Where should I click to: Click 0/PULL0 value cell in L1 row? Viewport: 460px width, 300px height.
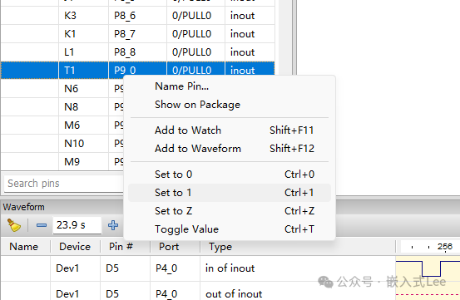click(x=195, y=52)
